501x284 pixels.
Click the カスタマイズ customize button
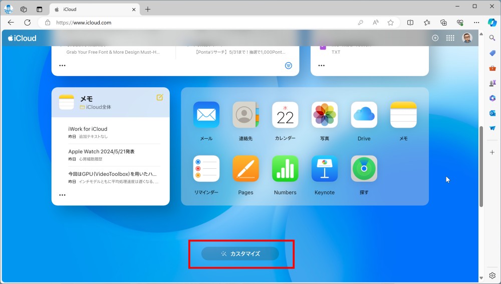coord(240,253)
